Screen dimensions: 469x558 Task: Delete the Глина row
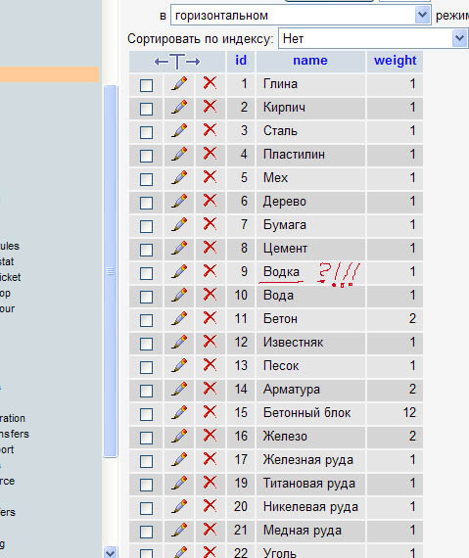click(210, 83)
